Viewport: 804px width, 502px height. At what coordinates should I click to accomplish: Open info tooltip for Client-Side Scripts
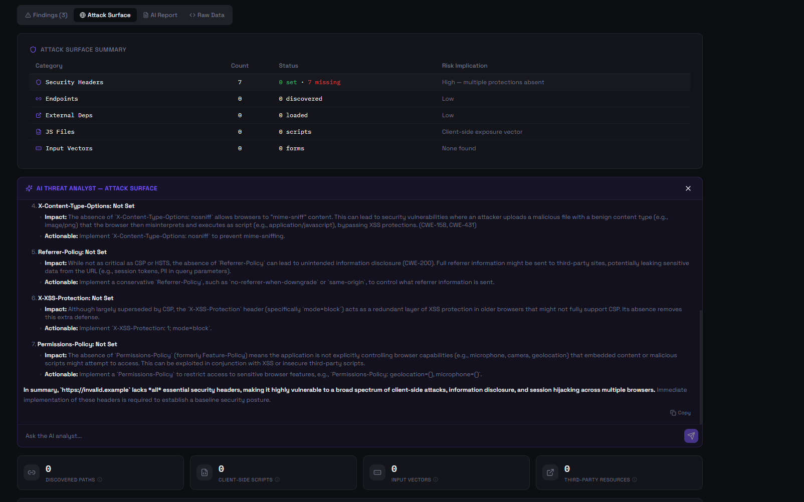pyautogui.click(x=277, y=479)
